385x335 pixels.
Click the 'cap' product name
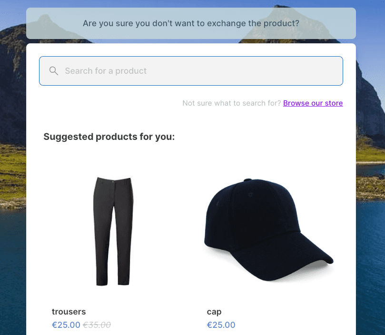pos(214,312)
